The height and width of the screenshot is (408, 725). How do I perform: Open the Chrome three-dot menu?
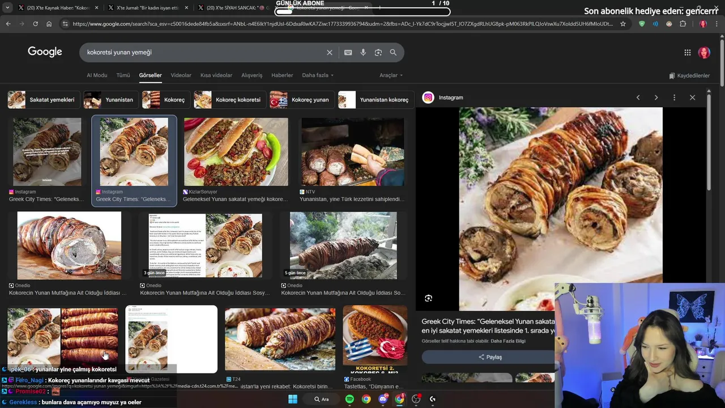coord(717,24)
